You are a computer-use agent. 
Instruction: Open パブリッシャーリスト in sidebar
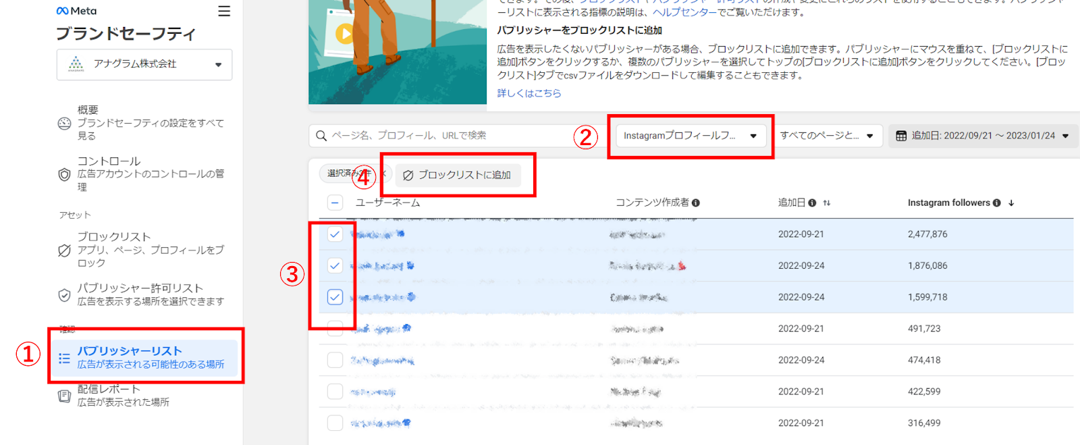click(x=144, y=357)
